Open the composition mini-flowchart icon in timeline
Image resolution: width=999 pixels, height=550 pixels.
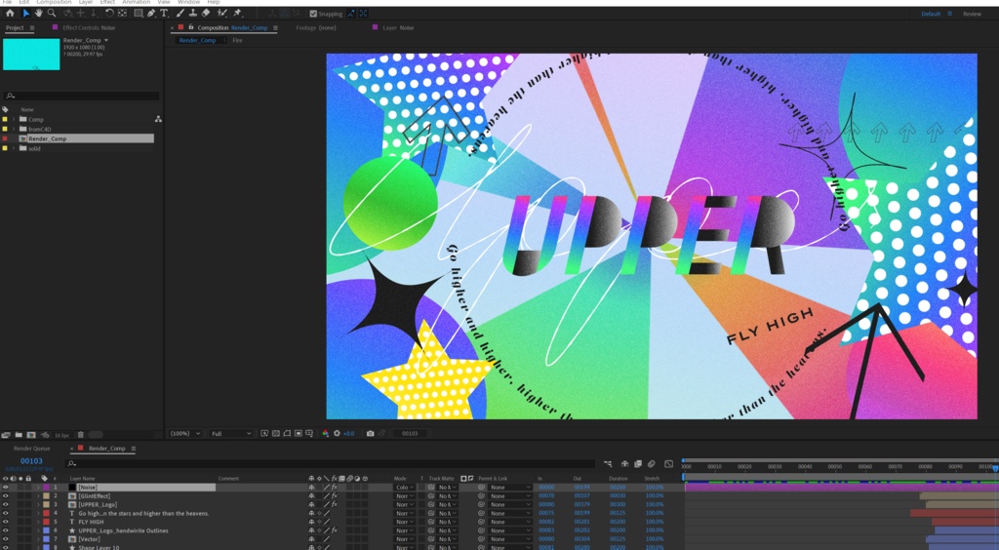tap(608, 464)
